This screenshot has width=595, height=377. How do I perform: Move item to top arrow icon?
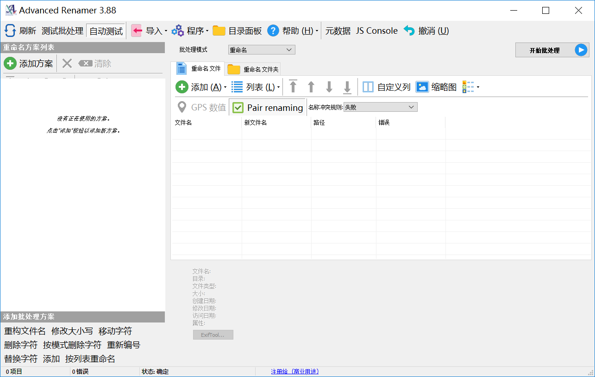293,86
